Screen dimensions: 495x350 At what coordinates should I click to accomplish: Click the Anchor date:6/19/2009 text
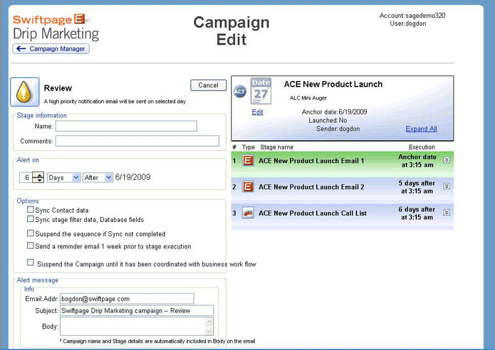point(334,112)
